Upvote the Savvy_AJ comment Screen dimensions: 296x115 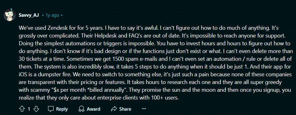pos(22,109)
